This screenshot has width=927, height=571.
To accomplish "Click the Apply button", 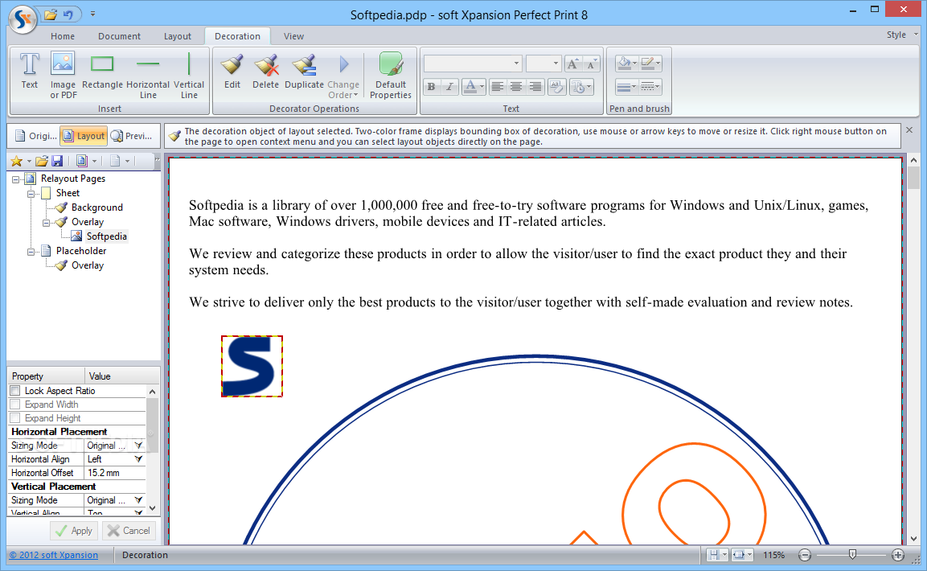I will click(x=74, y=531).
